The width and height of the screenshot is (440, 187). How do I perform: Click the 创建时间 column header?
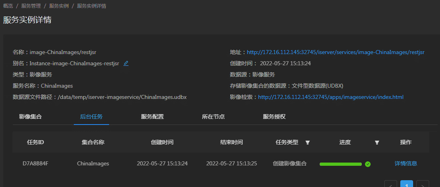click(162, 142)
